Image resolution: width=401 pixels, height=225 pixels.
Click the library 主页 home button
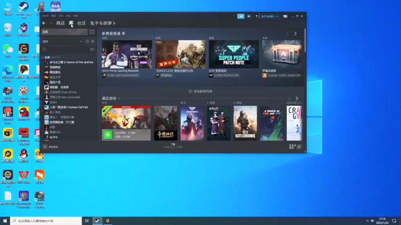click(x=65, y=32)
